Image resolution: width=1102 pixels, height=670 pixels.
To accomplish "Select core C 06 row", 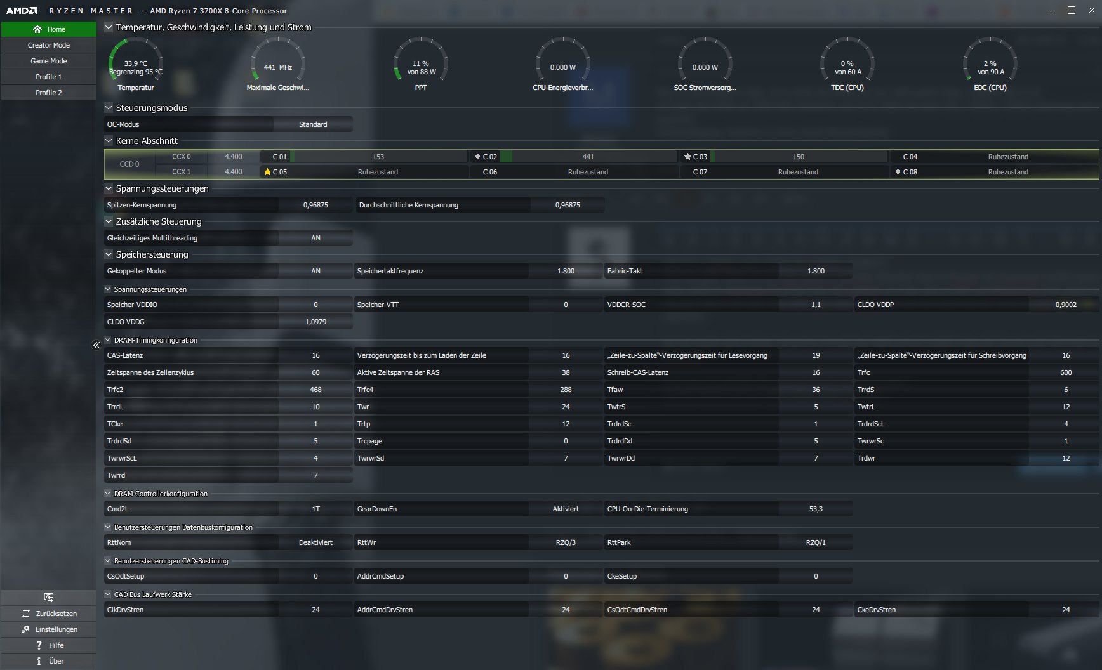I will (x=574, y=172).
